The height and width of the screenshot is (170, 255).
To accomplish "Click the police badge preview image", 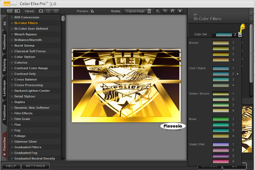I will 126,86.
